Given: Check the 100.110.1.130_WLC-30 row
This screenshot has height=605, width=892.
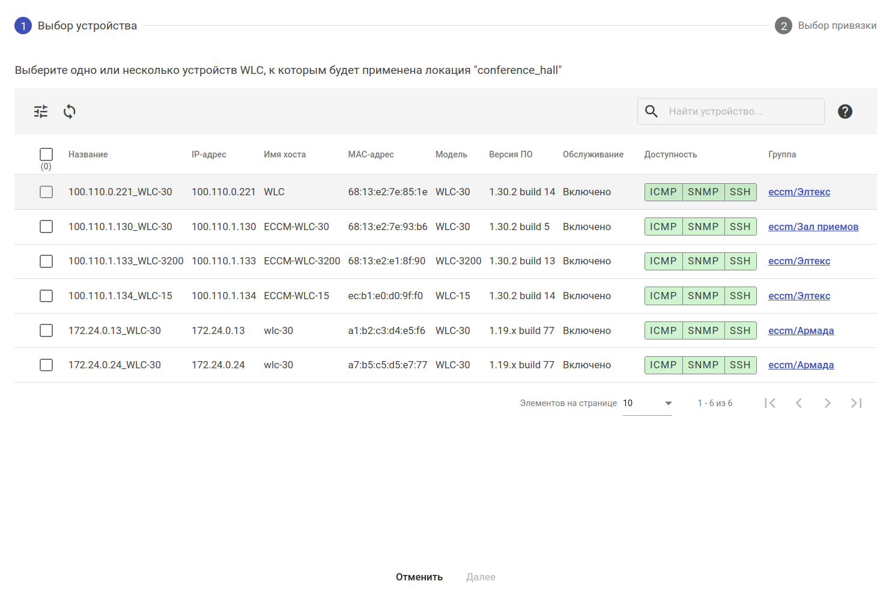Looking at the screenshot, I should (46, 226).
